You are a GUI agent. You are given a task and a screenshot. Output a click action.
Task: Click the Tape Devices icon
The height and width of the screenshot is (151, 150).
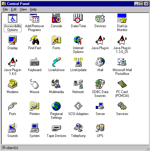(56, 128)
